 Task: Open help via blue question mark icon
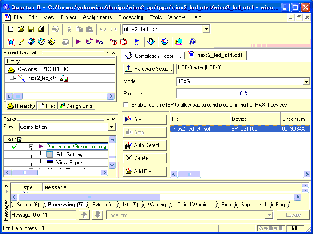click(x=192, y=42)
